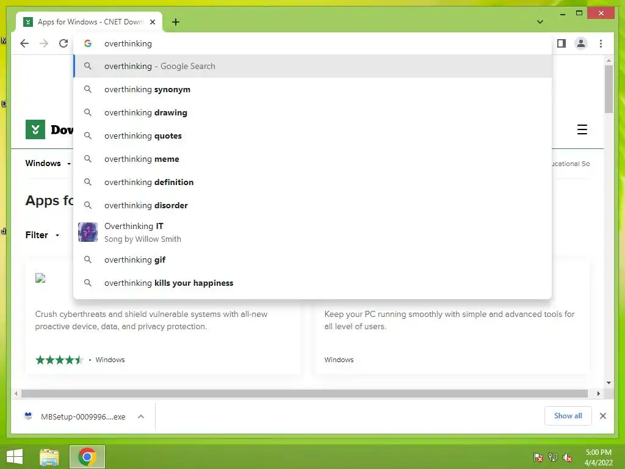Click the CNET Download green logo
The image size is (625, 469).
tap(35, 129)
